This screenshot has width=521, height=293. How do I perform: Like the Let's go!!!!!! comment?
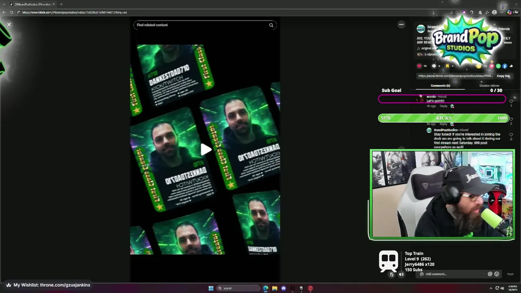pos(511,101)
